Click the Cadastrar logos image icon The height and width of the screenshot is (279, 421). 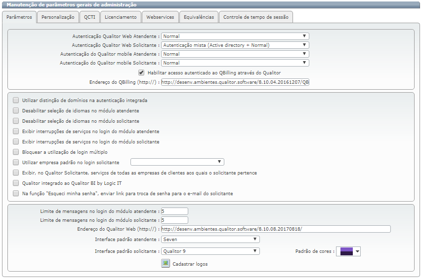166,263
